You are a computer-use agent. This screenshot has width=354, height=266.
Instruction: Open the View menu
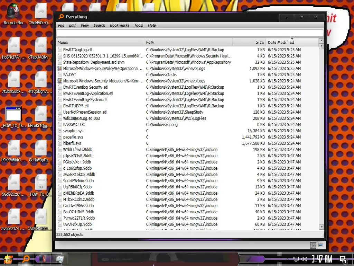tap(85, 25)
